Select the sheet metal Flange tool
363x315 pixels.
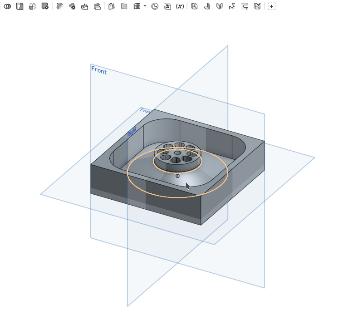pos(207,6)
